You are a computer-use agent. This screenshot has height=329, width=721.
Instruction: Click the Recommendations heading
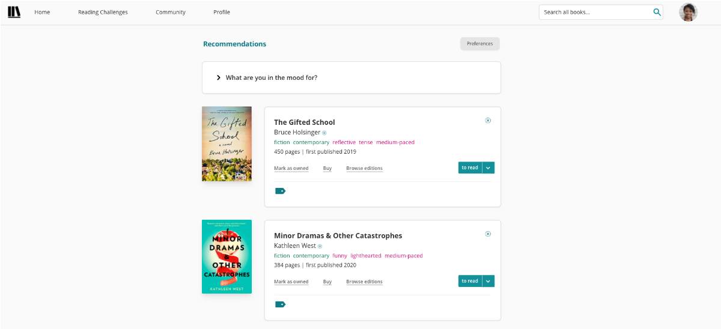[234, 44]
